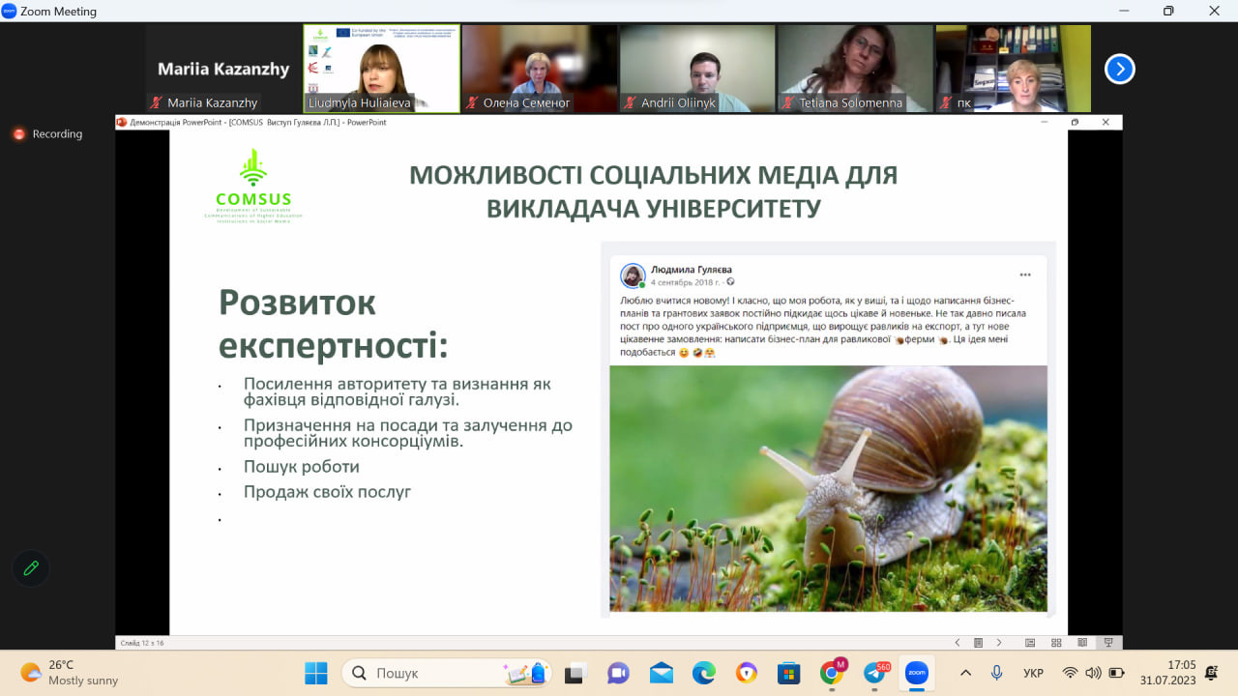
Task: Go to previous slide in PowerPoint
Action: click(x=958, y=643)
